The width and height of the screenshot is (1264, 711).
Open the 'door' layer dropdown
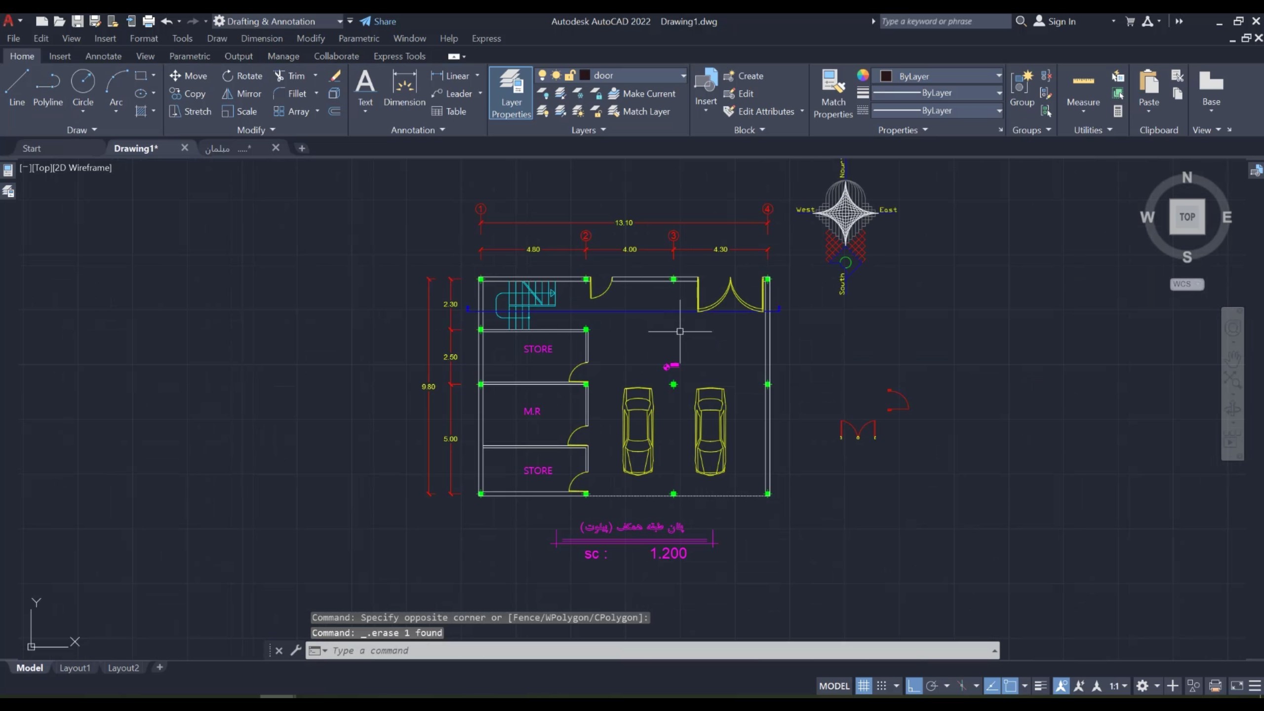pyautogui.click(x=683, y=76)
